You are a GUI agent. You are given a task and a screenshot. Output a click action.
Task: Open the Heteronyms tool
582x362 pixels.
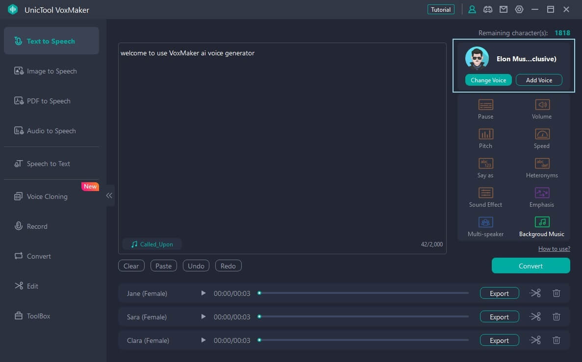542,164
